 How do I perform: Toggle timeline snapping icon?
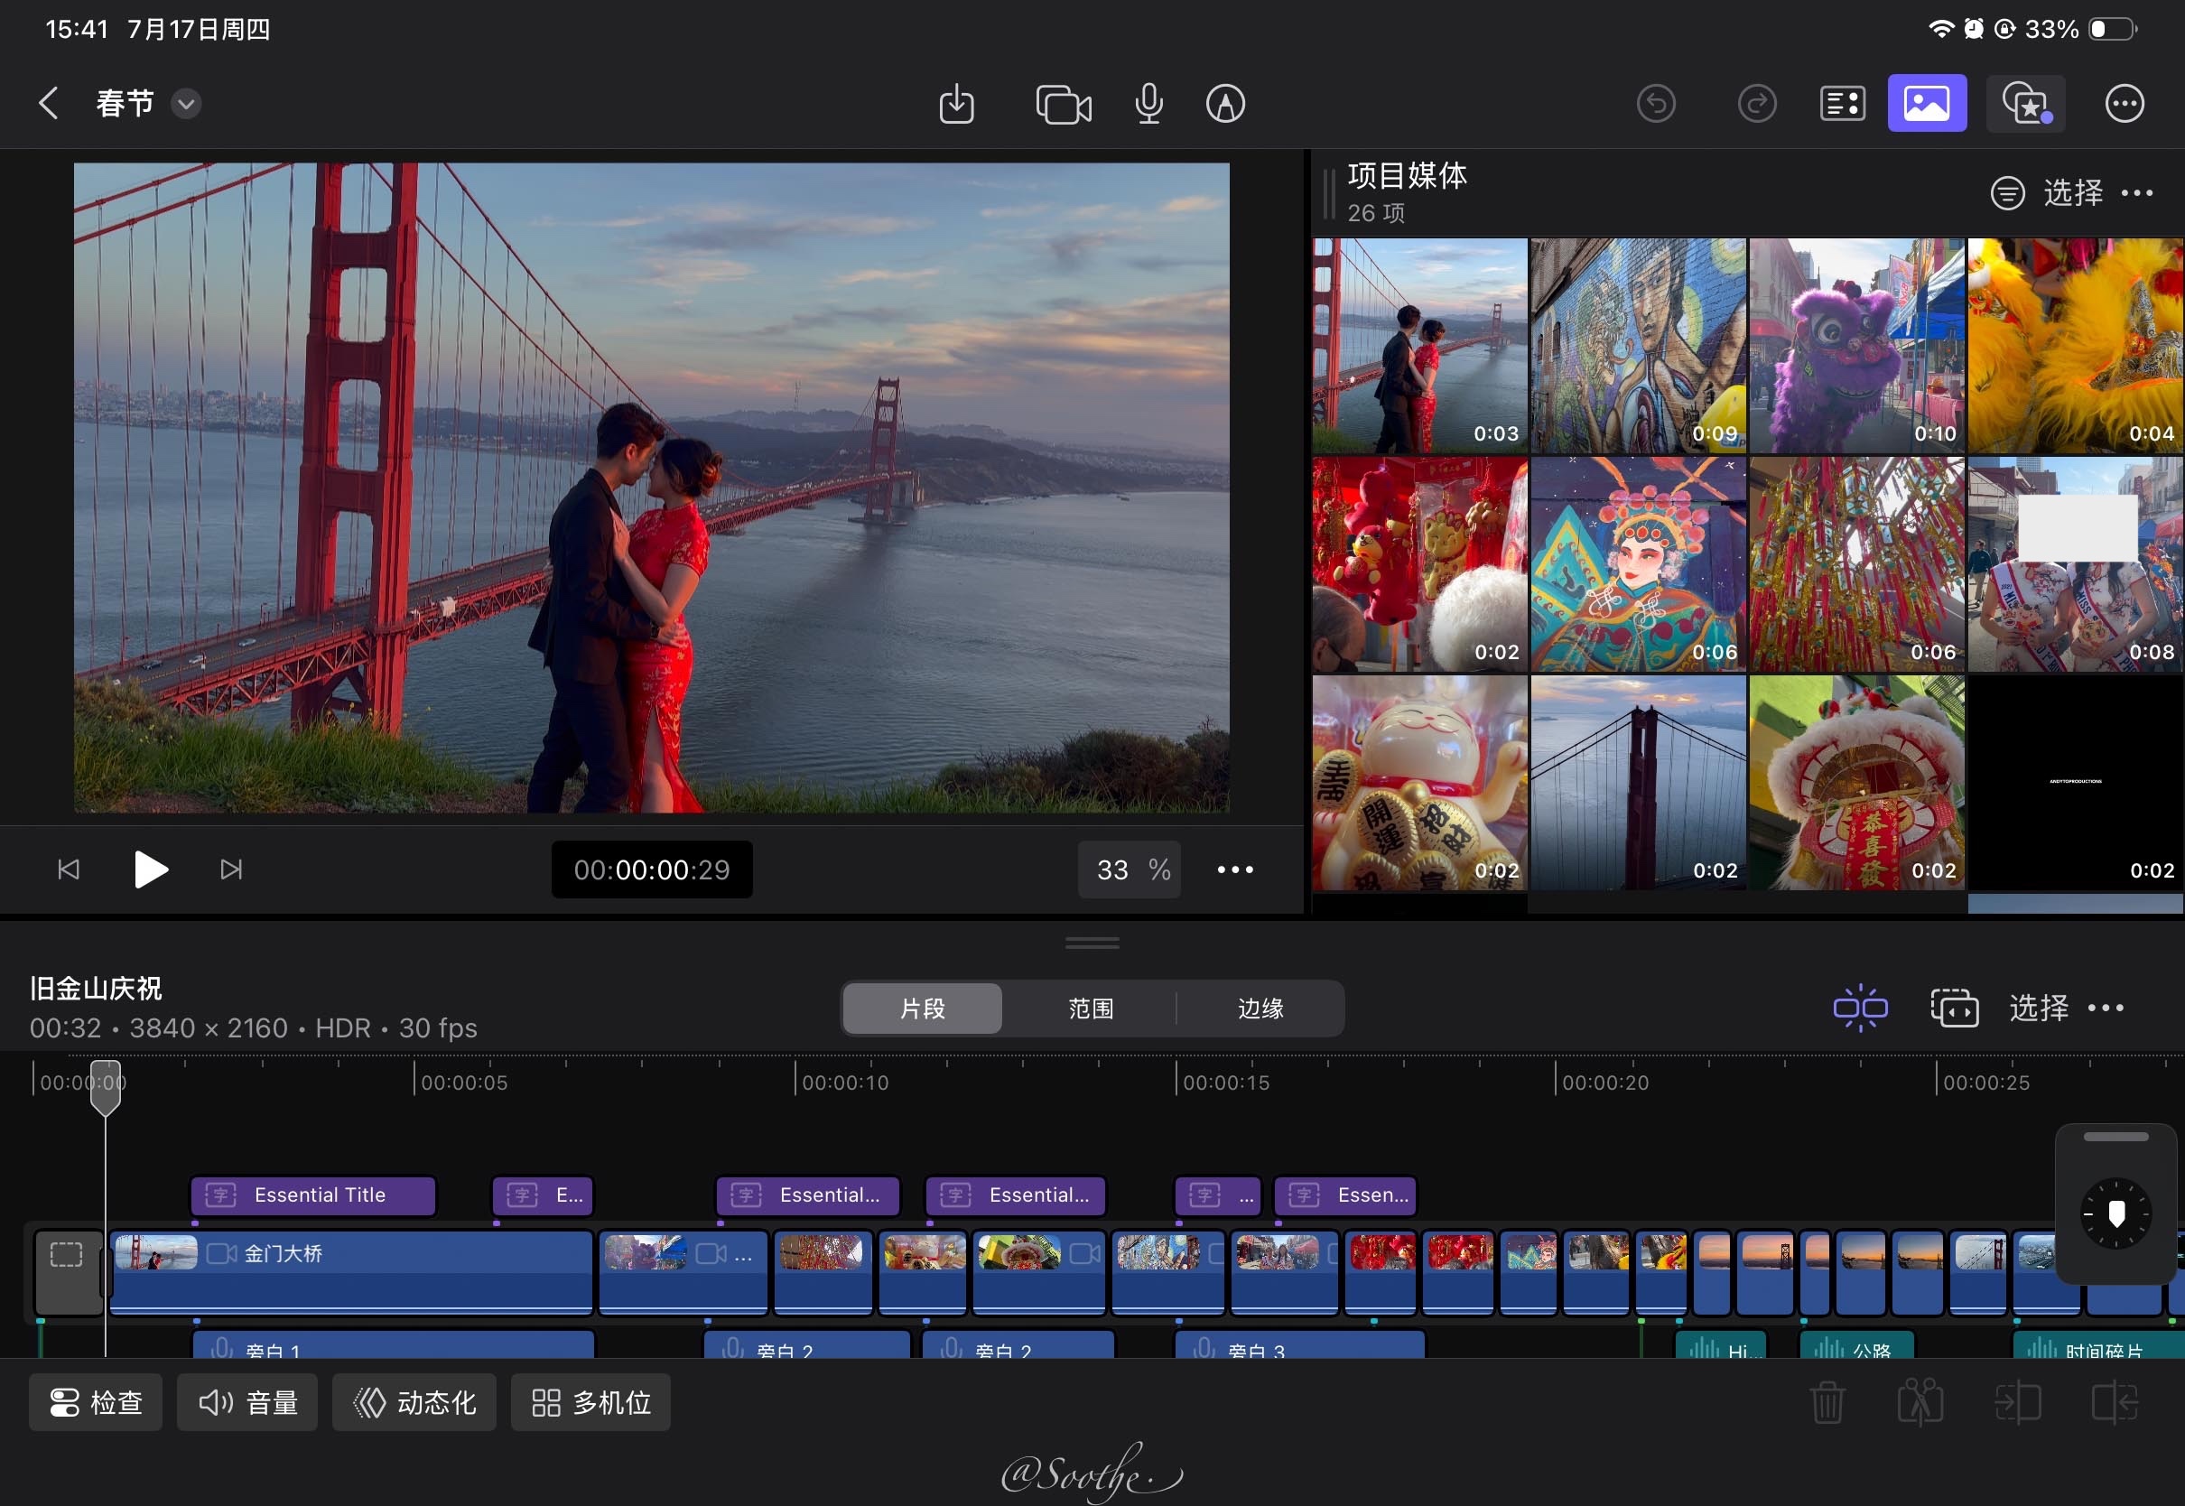tap(1860, 1008)
